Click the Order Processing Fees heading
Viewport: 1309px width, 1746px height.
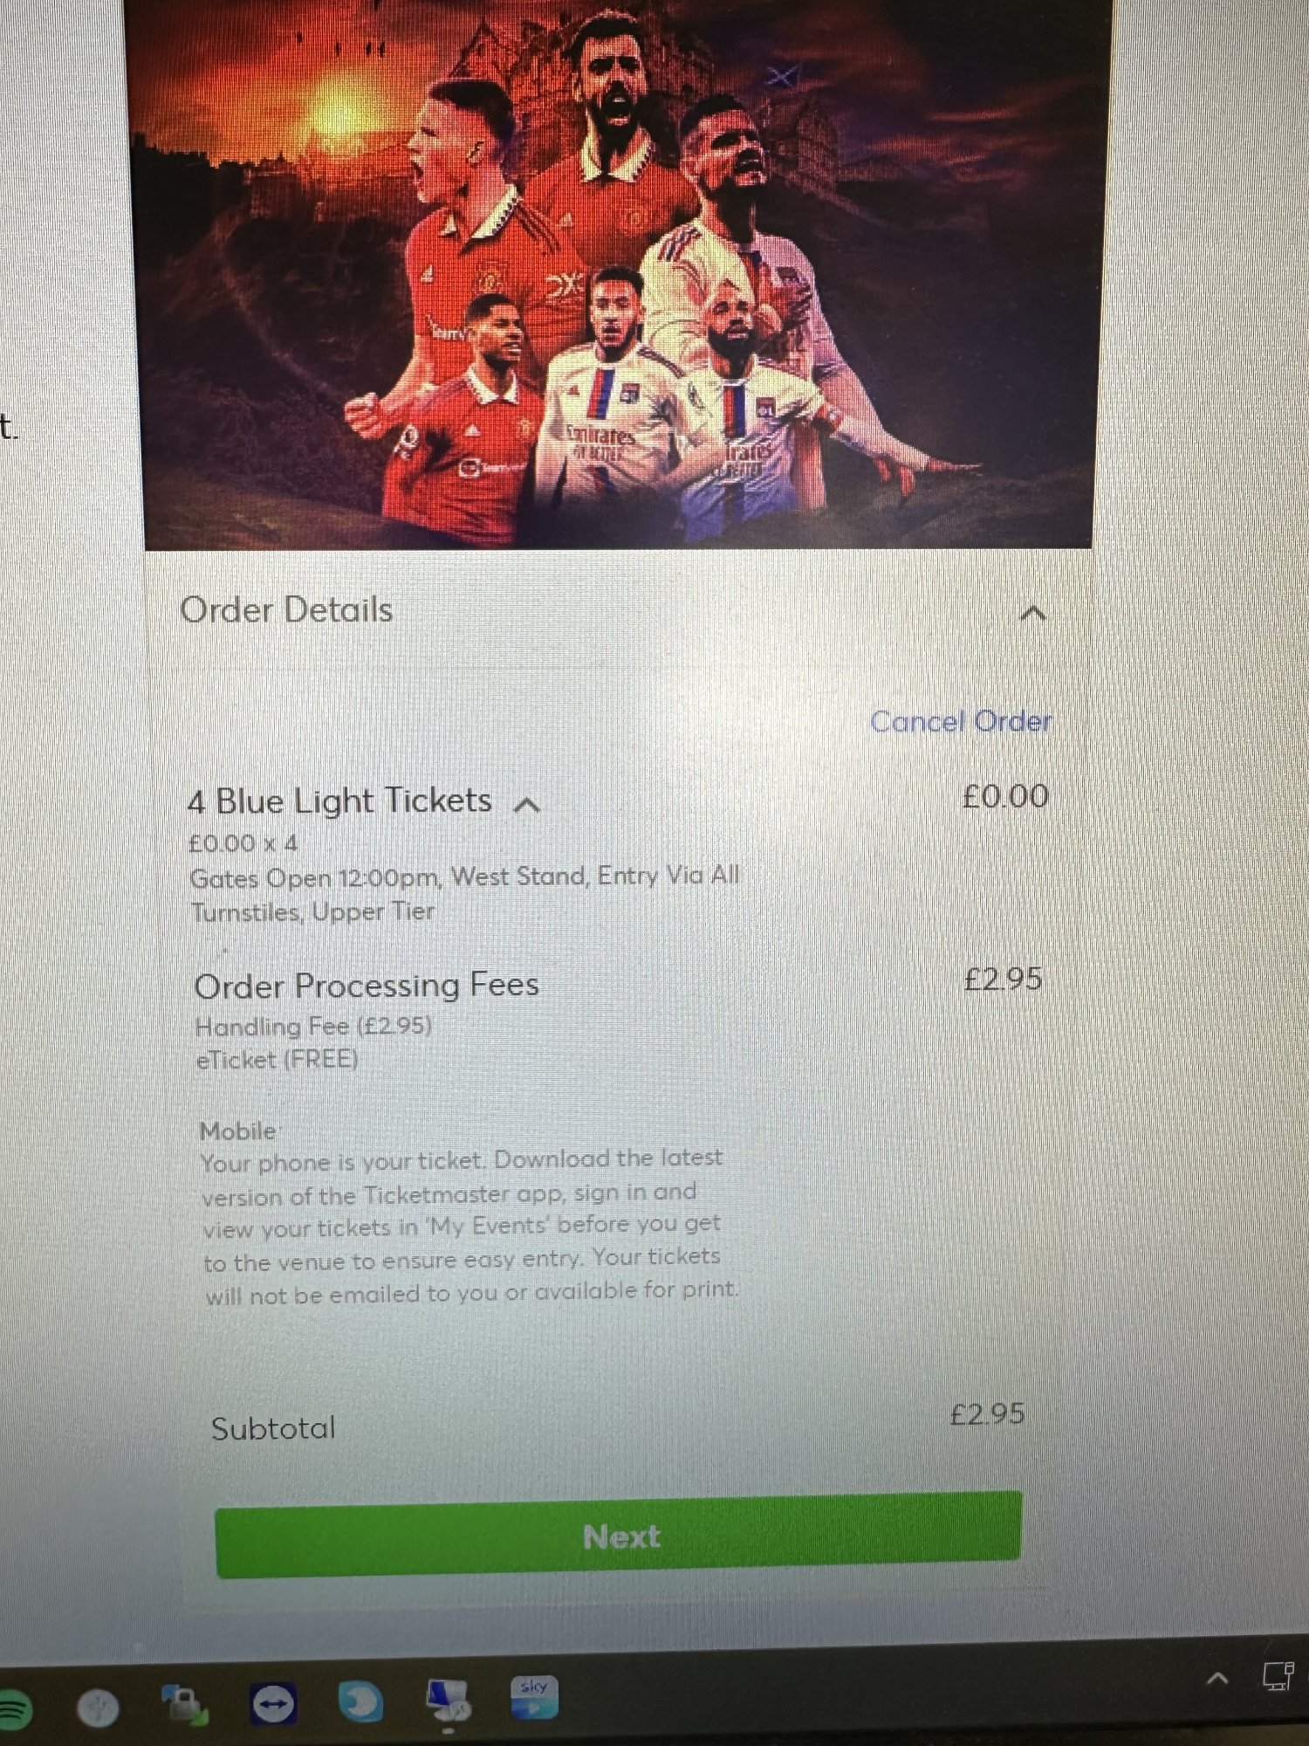click(x=367, y=986)
